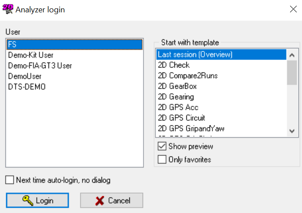Close the Analyzer login dialog
Viewport: 302px width, 213px height.
pyautogui.click(x=293, y=9)
